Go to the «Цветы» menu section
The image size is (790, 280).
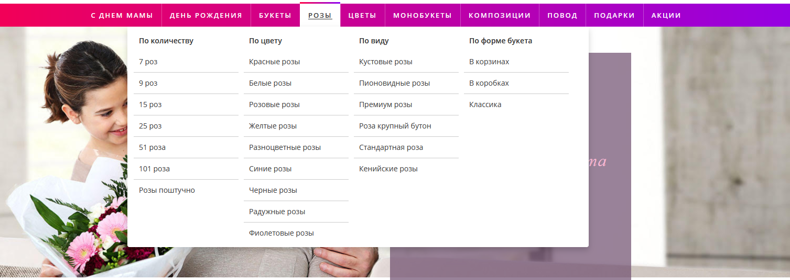pyautogui.click(x=362, y=16)
